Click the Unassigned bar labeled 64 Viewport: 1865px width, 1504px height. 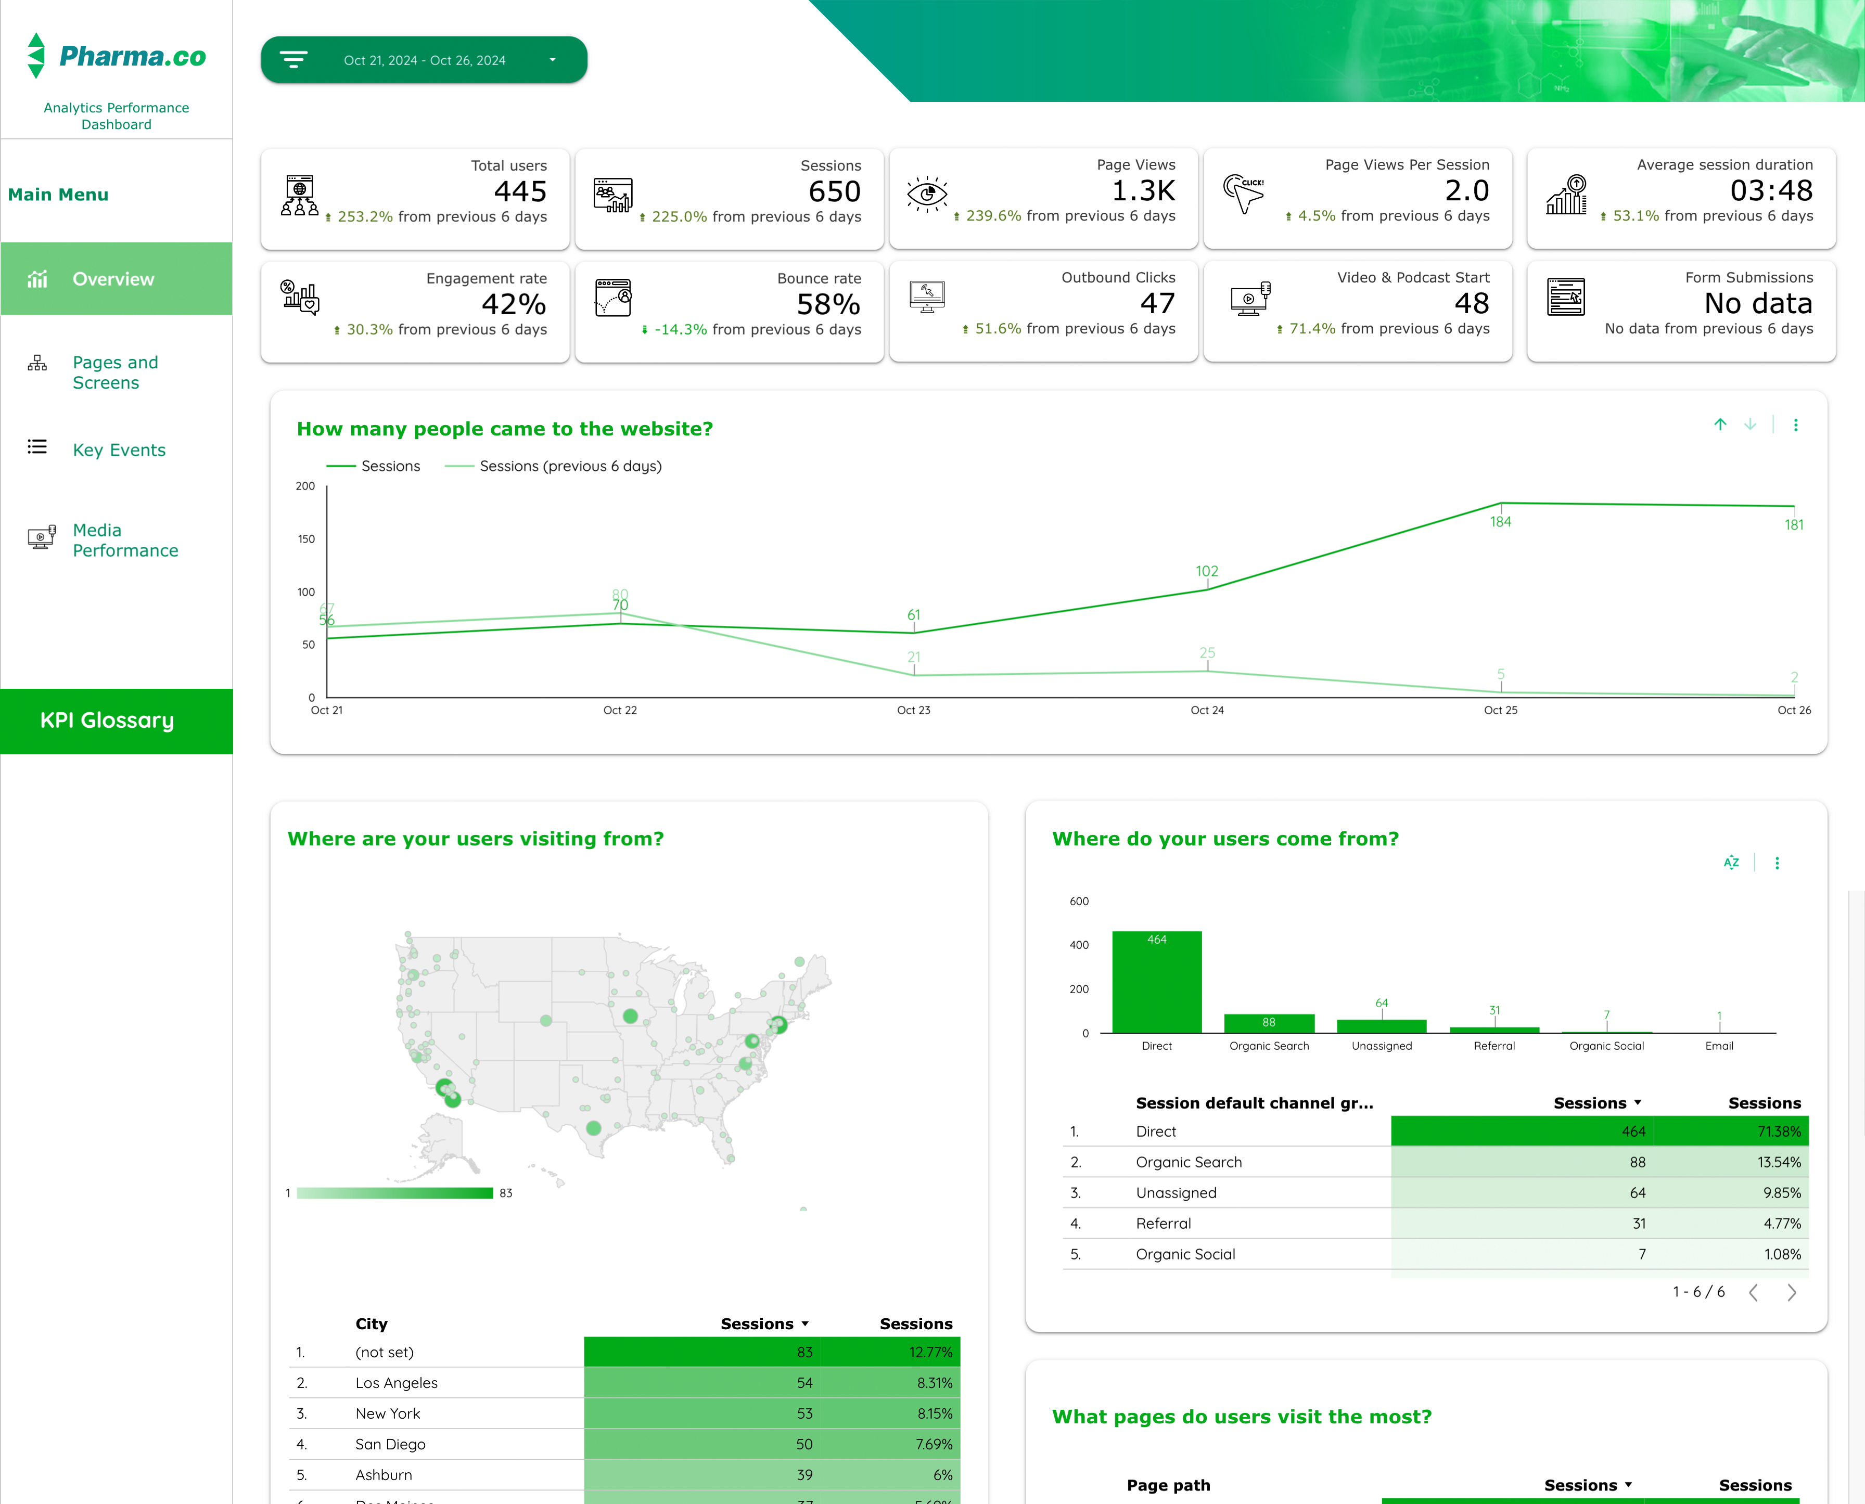pyautogui.click(x=1382, y=1026)
